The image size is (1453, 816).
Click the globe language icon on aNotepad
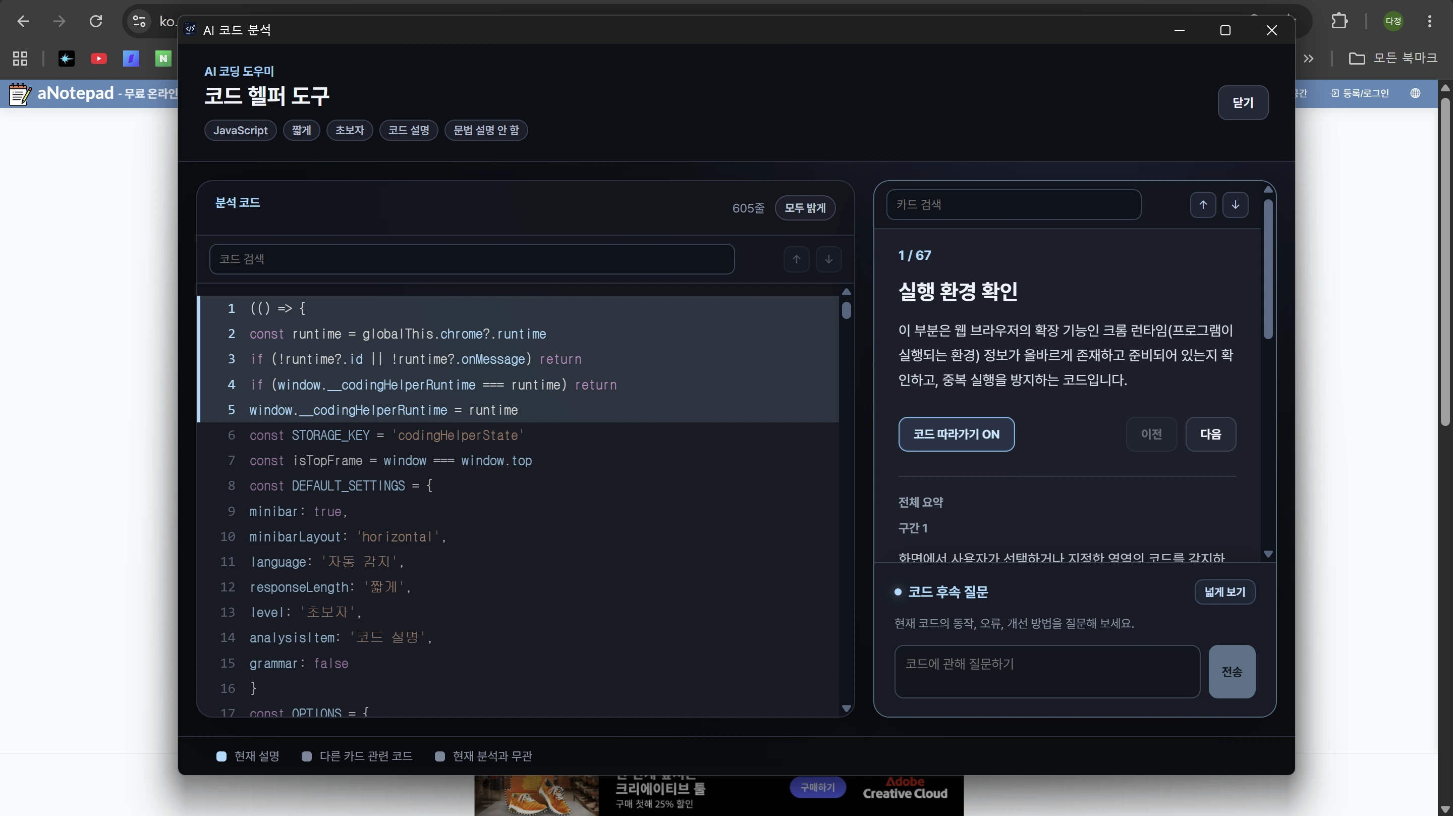point(1415,93)
